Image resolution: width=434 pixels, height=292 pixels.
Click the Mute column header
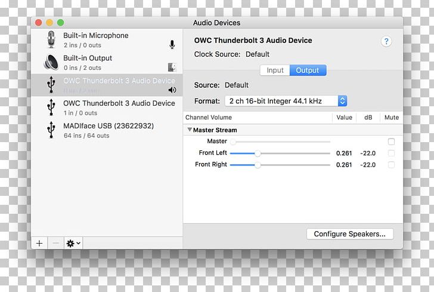pyautogui.click(x=391, y=117)
